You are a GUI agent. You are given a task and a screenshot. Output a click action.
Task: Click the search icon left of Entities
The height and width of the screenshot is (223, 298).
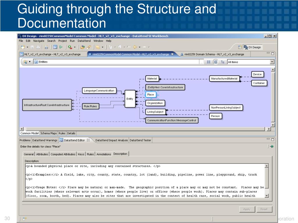pos(25,62)
